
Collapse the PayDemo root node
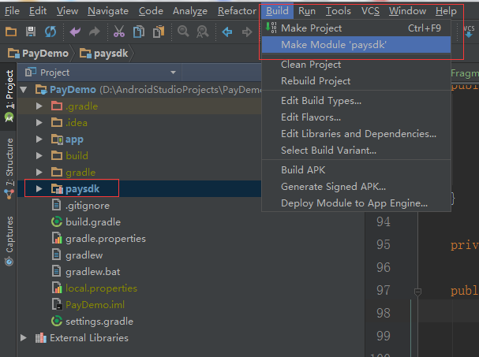pos(23,90)
